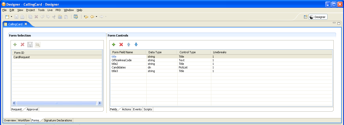Select the CardRequest form row
344x125 pixels.
coord(22,57)
